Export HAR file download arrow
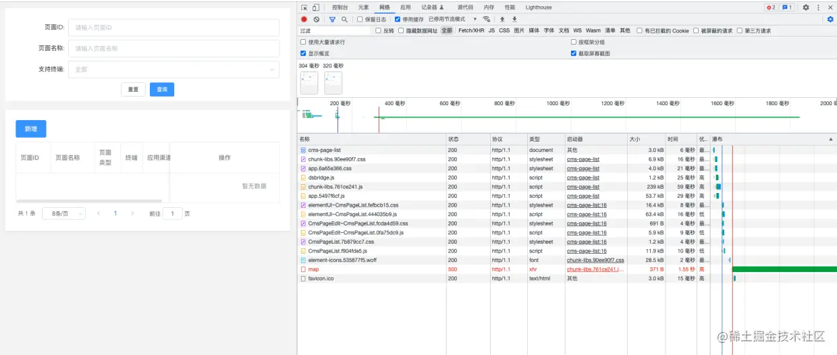837x355 pixels. click(514, 20)
